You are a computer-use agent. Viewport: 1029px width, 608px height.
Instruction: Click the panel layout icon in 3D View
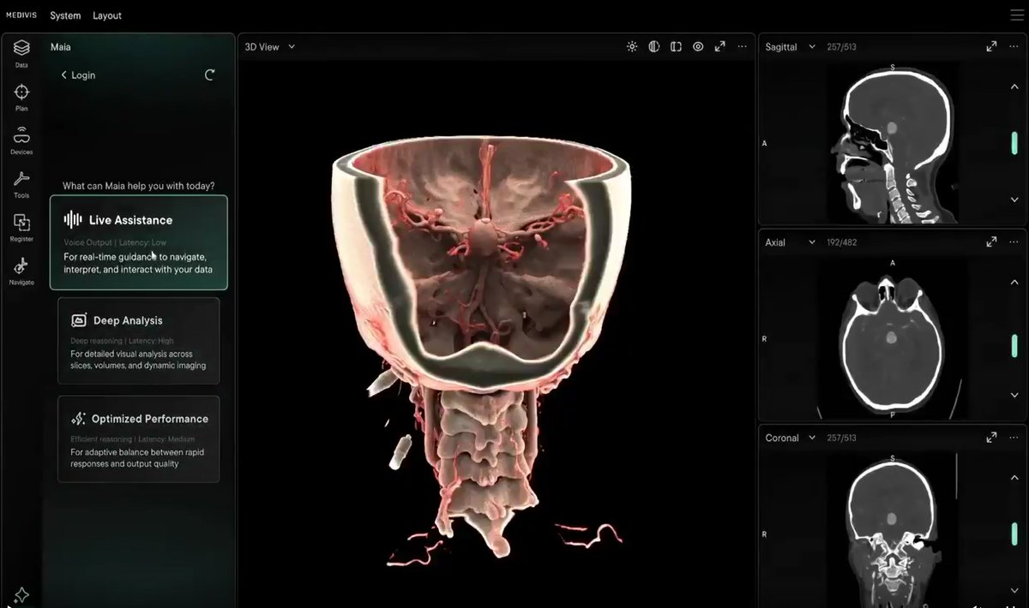pyautogui.click(x=676, y=47)
